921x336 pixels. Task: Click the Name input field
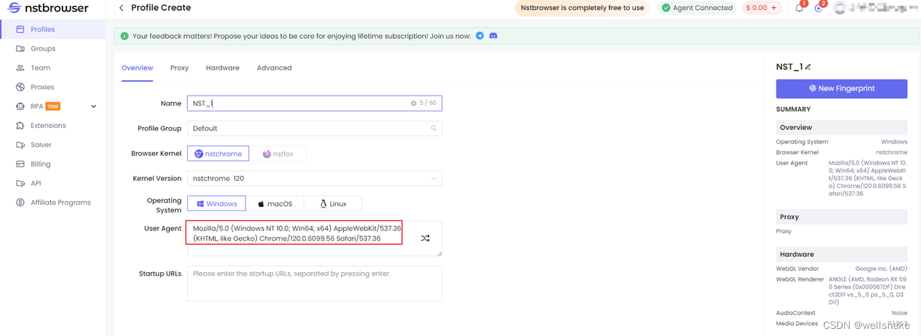point(314,103)
